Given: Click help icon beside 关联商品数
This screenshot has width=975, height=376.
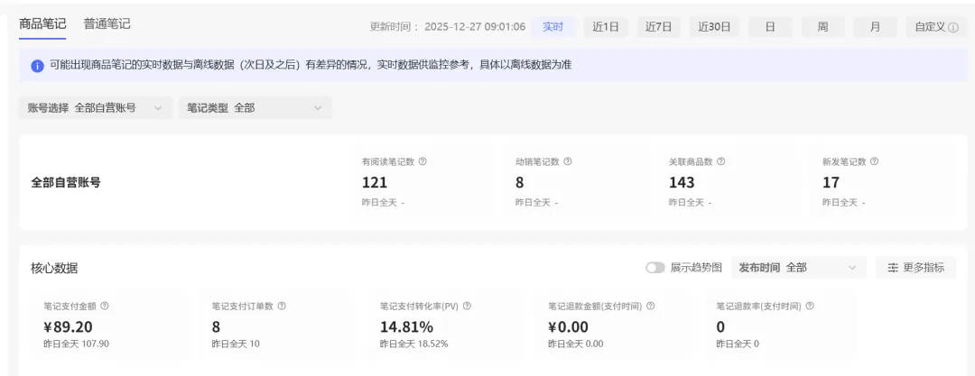Looking at the screenshot, I should pos(720,161).
